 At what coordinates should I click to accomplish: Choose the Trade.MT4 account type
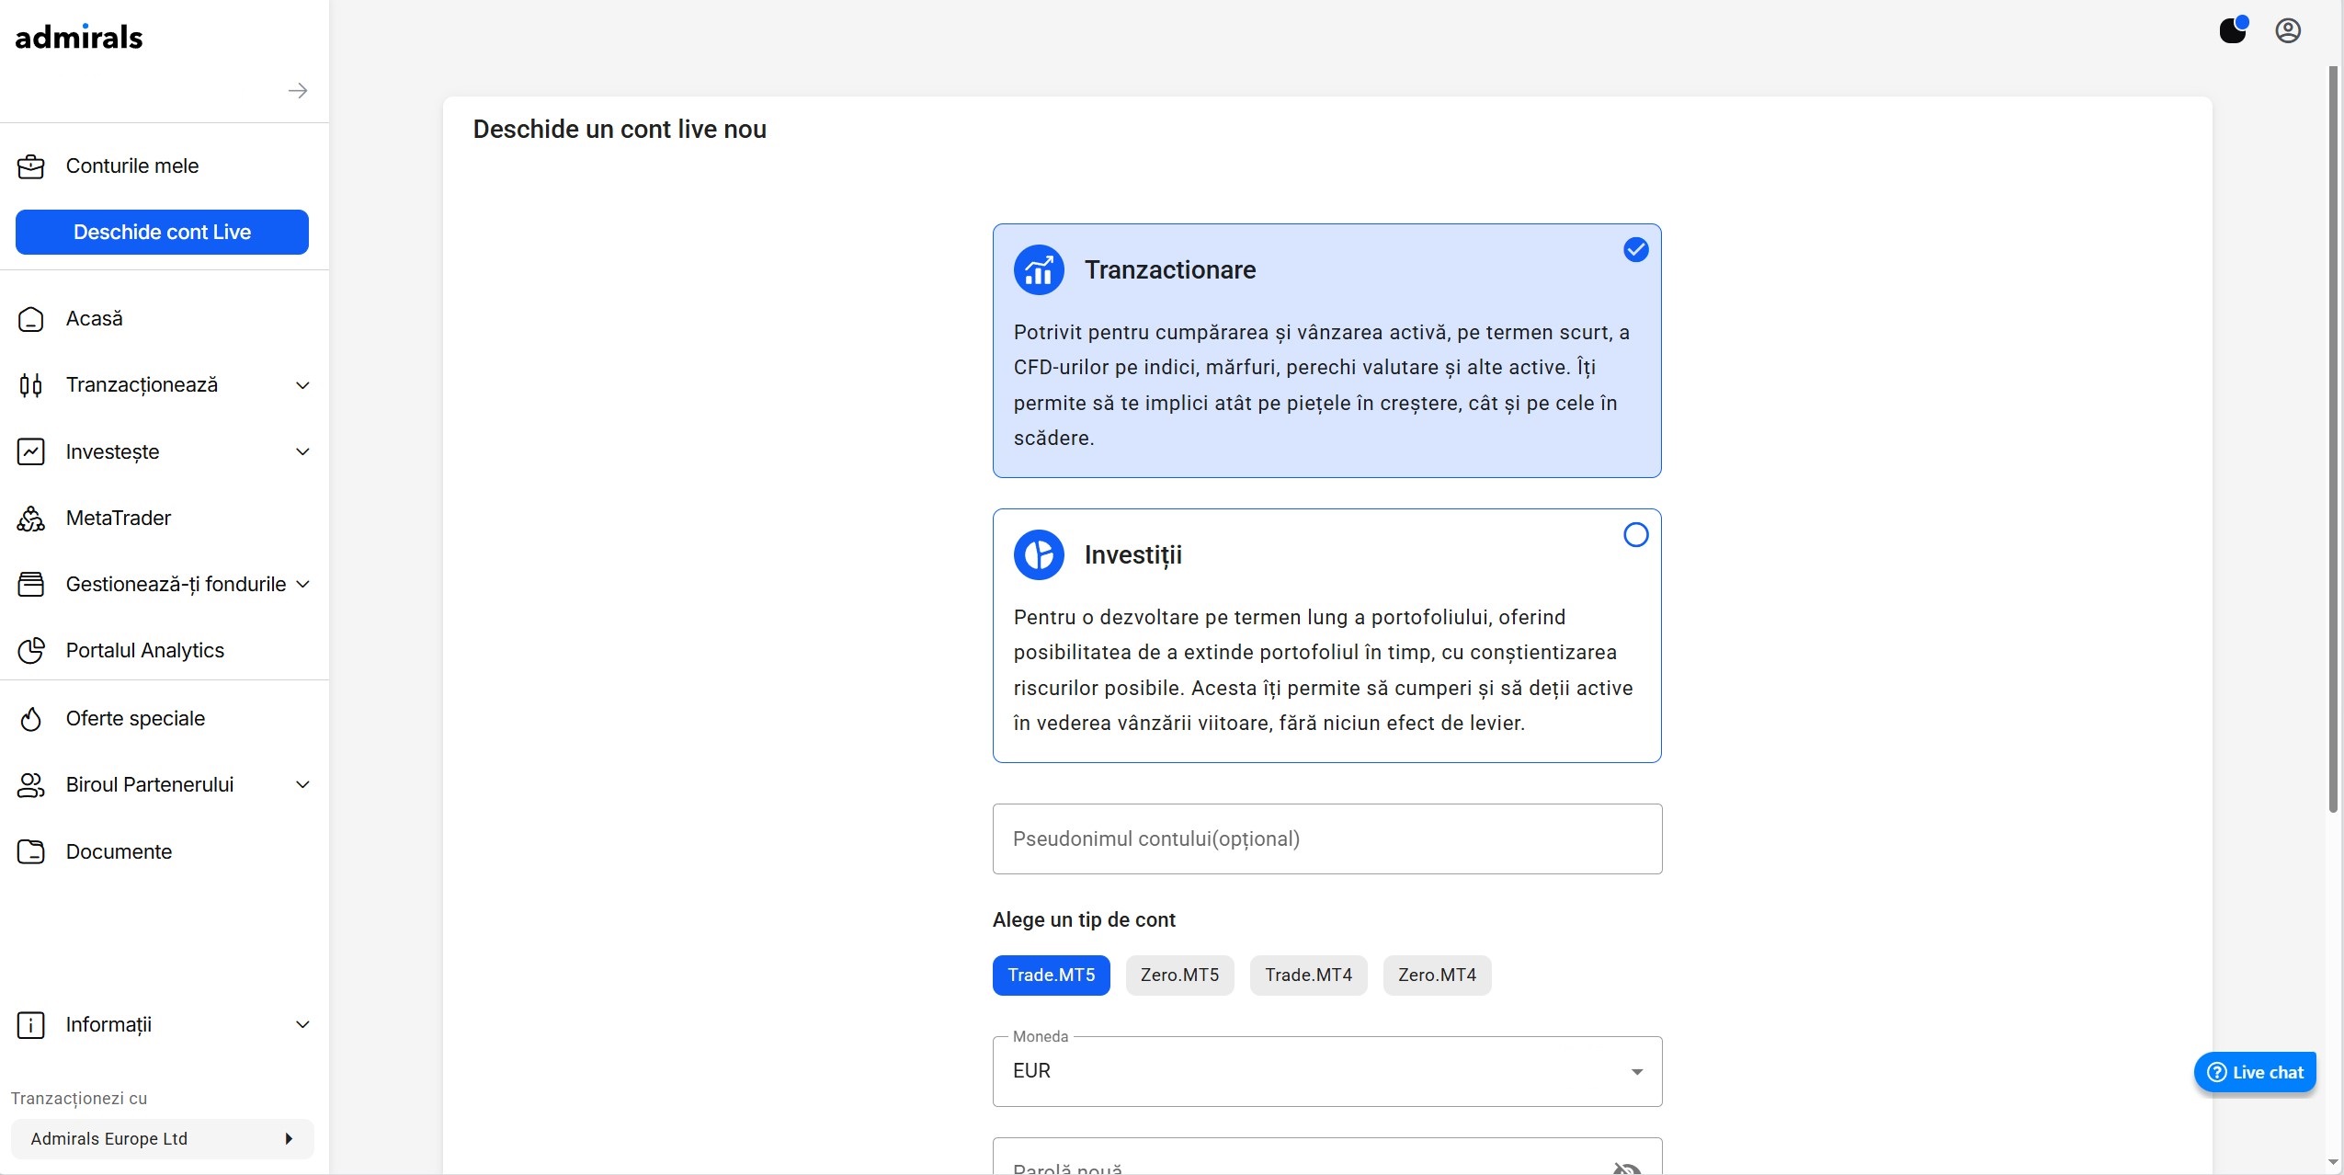pyautogui.click(x=1308, y=975)
